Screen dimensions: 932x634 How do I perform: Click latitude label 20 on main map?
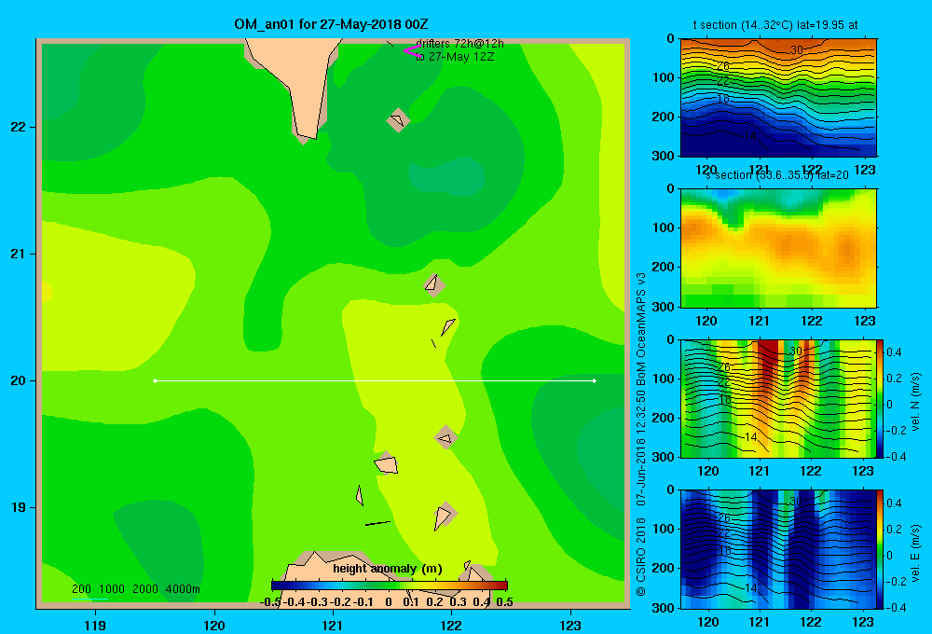[x=19, y=380]
